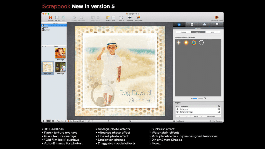The image size is (265, 149).
Task: Click the Hide Browsers button
Action: (x=216, y=121)
